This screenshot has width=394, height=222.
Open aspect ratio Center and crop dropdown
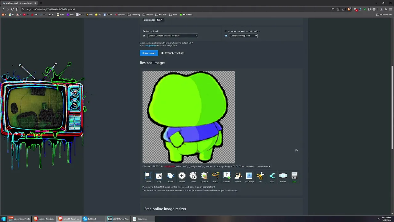point(243,36)
